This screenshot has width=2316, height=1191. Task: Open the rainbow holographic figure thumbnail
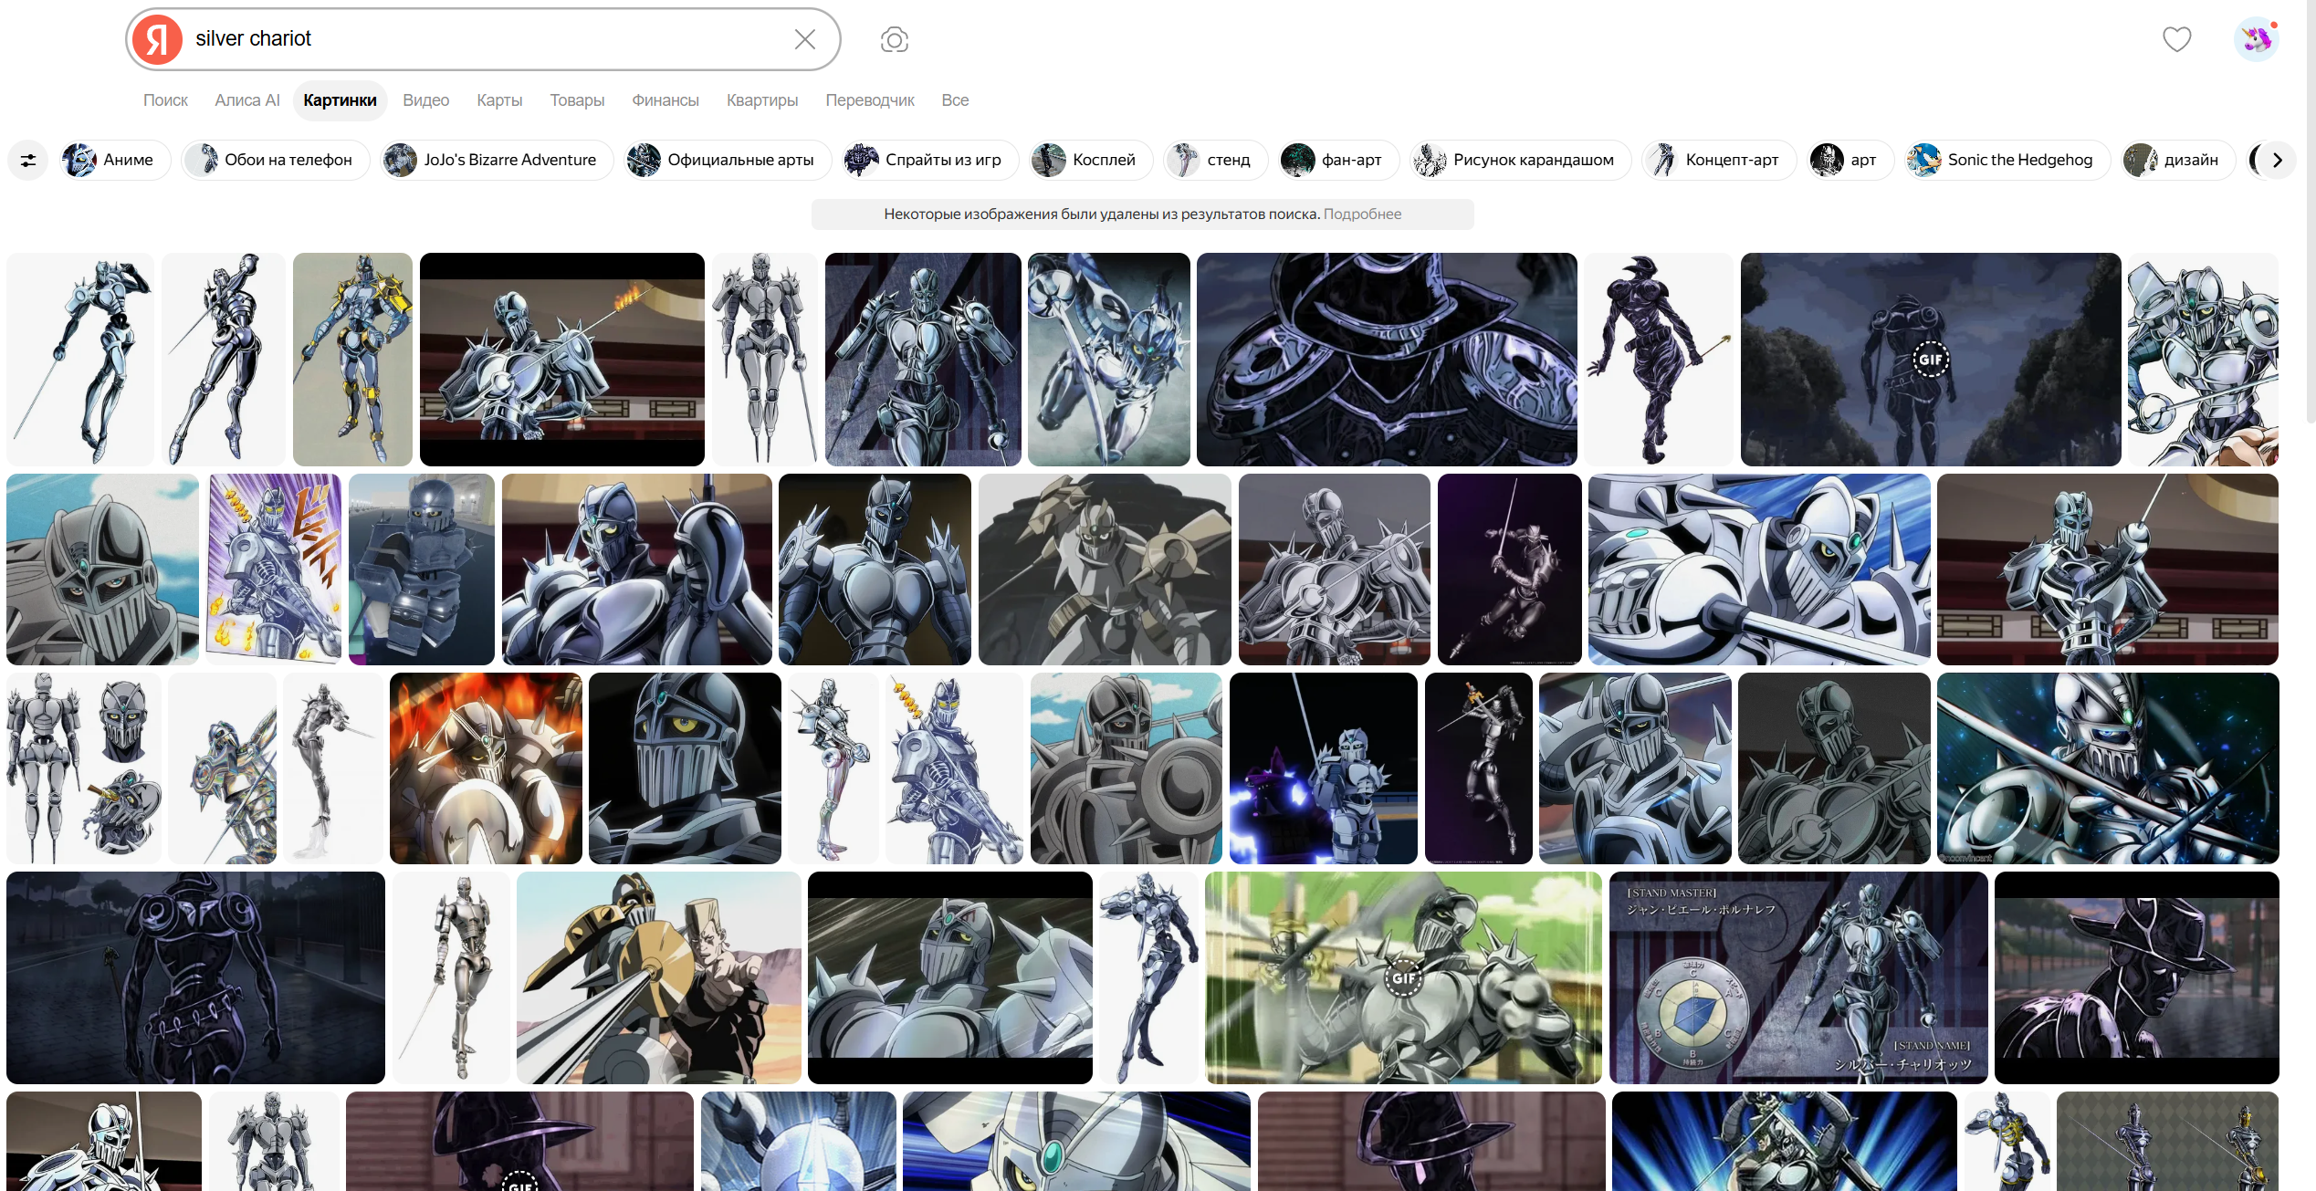(223, 768)
